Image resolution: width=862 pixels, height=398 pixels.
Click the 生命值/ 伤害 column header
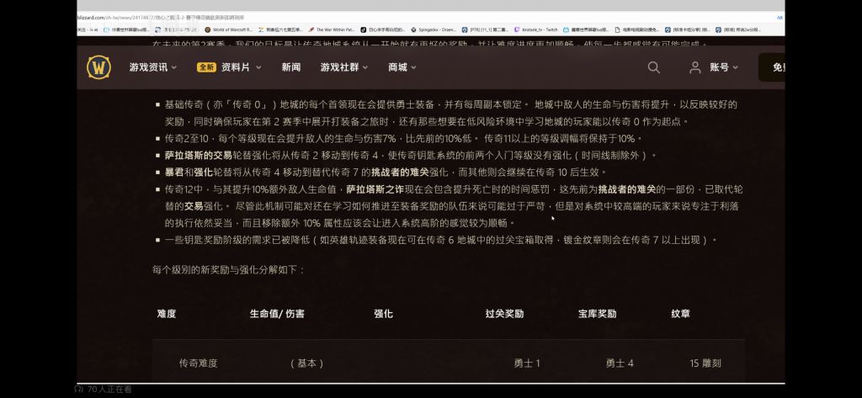coord(277,314)
